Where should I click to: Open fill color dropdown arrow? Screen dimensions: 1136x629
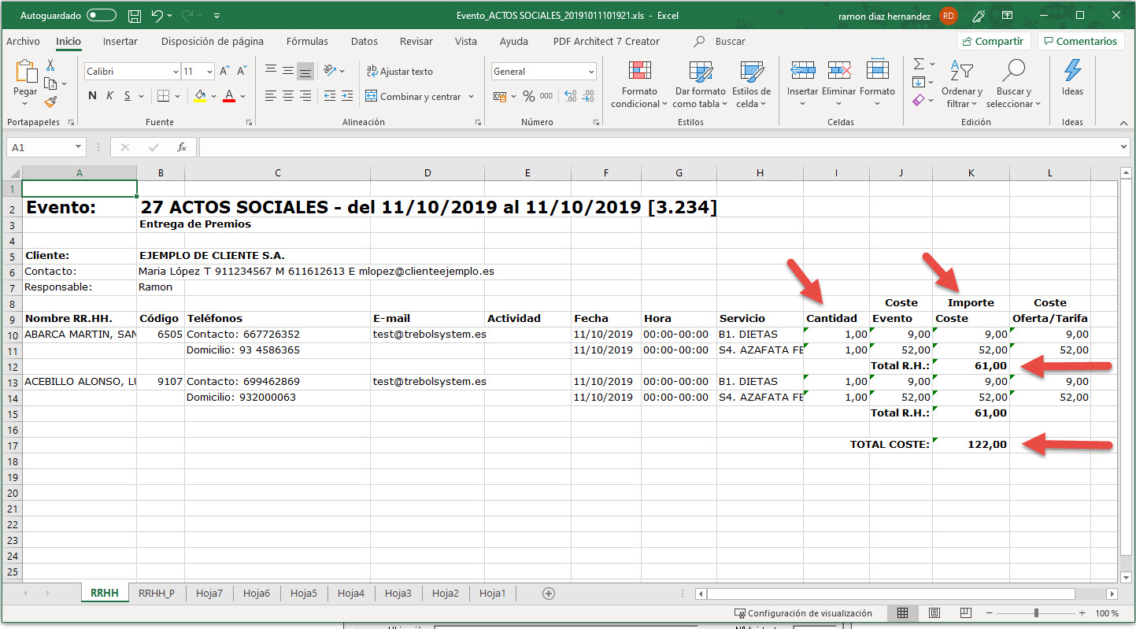[x=213, y=96]
